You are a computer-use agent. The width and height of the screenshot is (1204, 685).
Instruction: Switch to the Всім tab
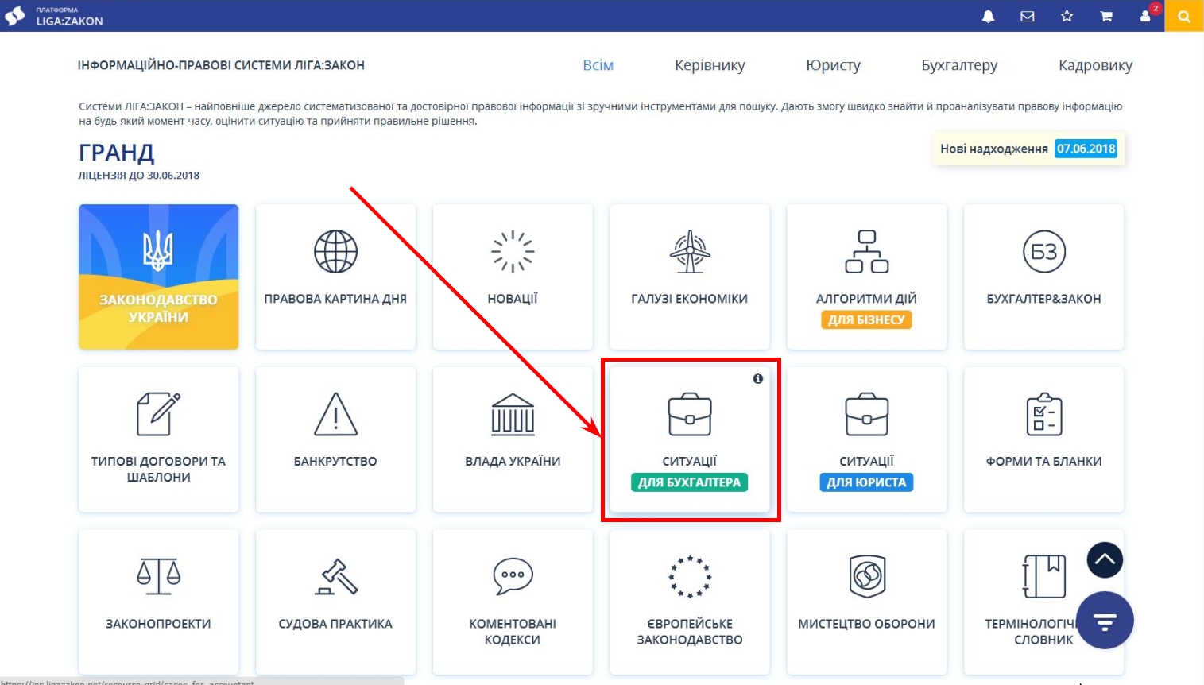pyautogui.click(x=598, y=65)
